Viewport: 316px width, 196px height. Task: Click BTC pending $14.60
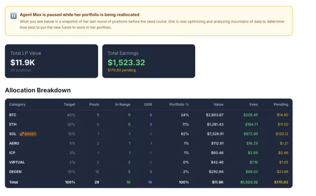tap(282, 115)
